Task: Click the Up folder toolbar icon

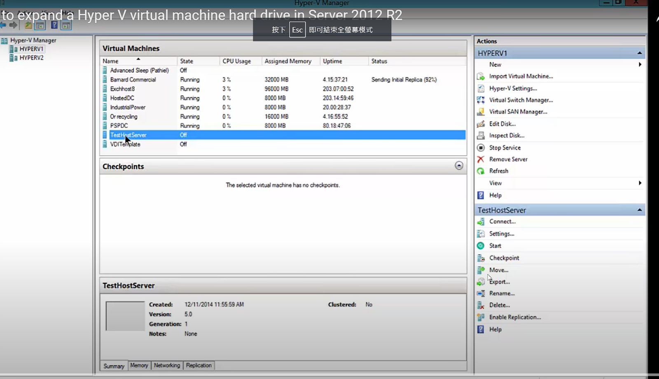Action: (28, 25)
